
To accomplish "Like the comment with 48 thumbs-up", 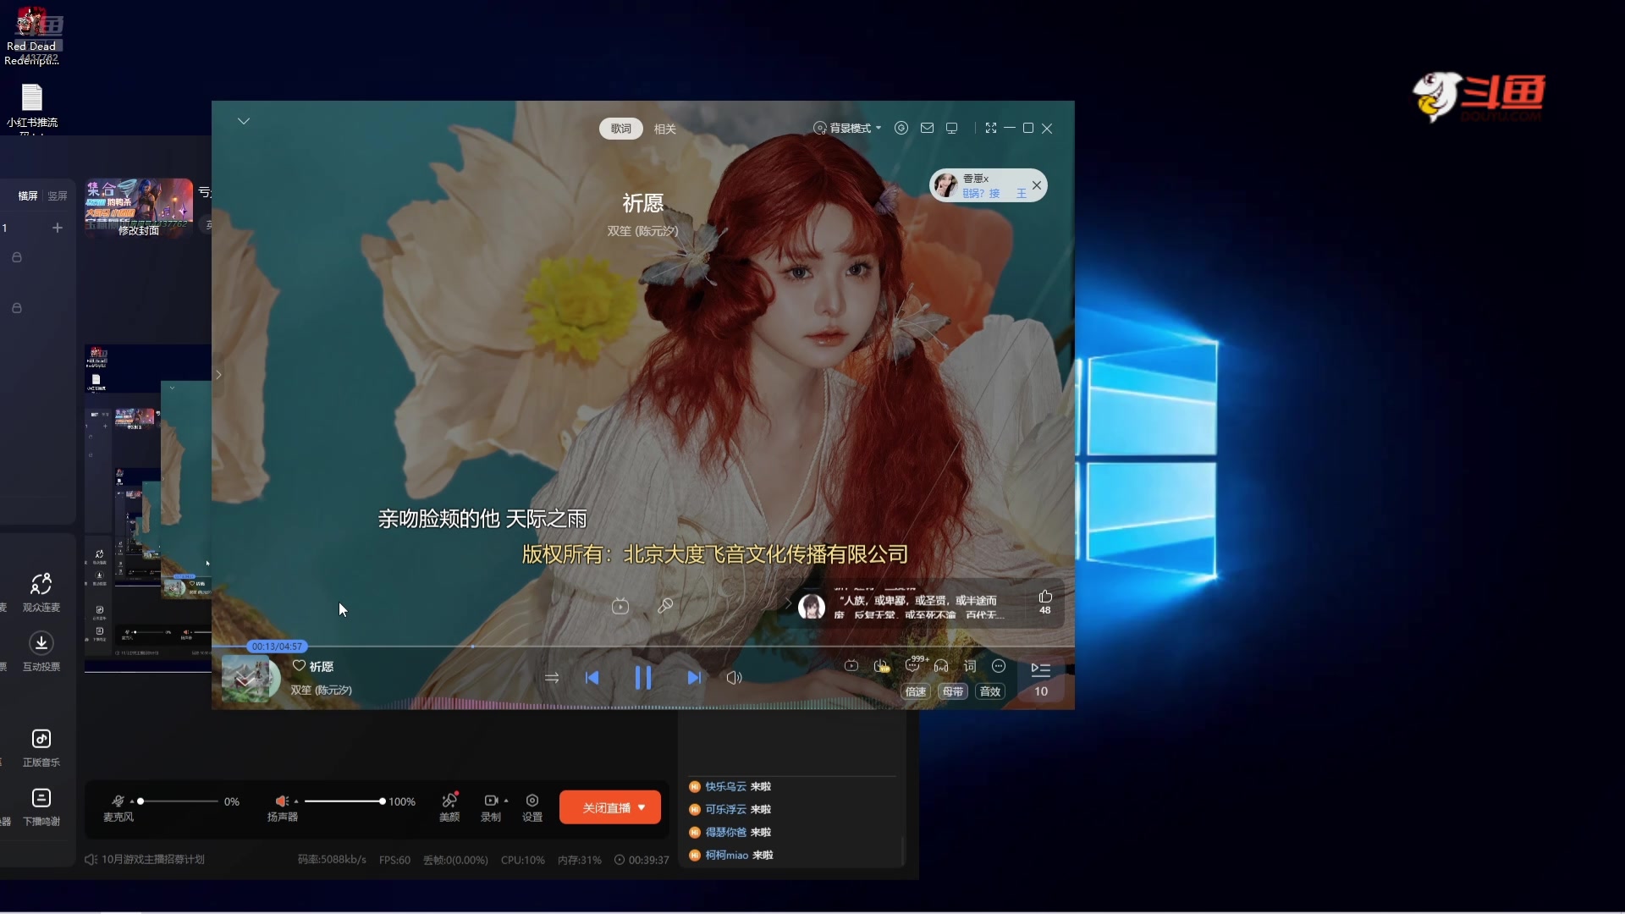I will tap(1045, 602).
